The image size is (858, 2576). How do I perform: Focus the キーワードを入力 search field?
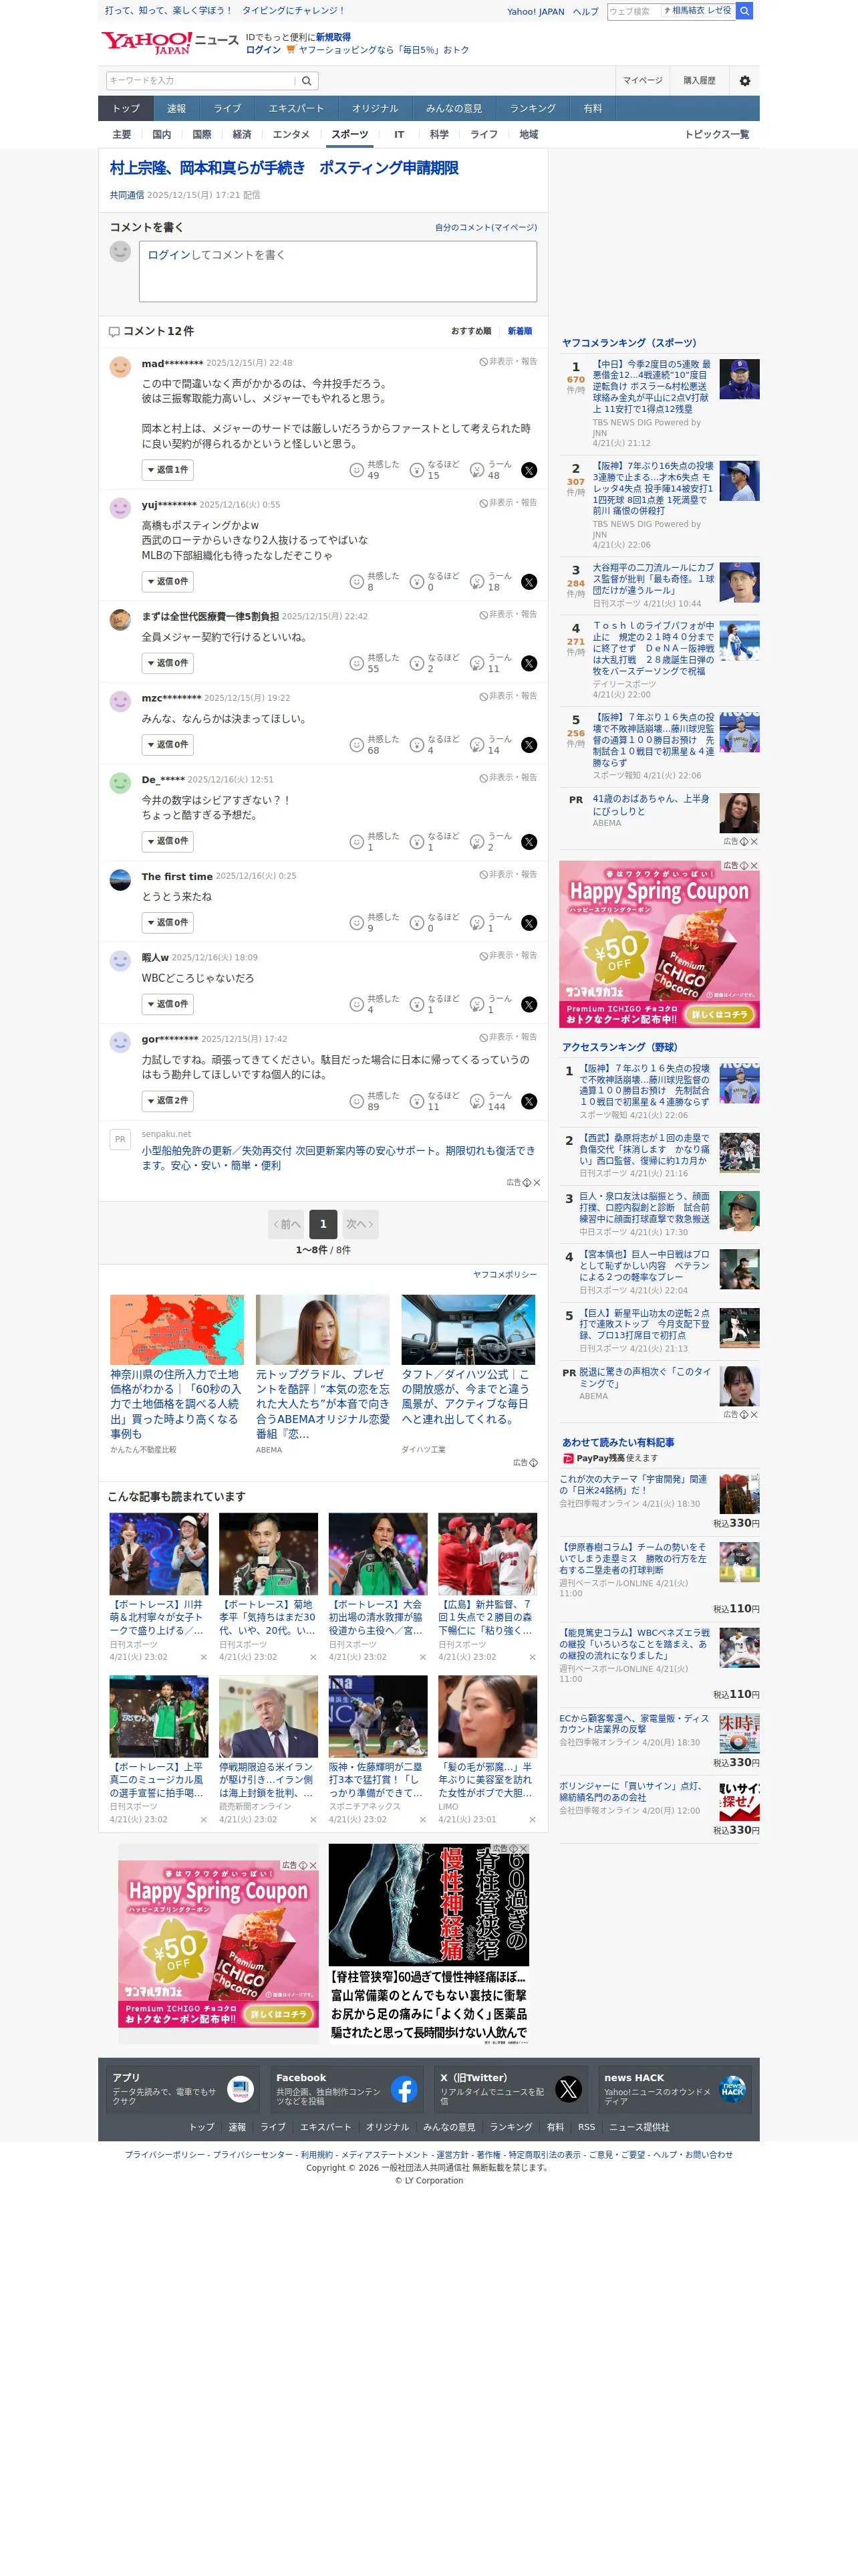point(202,81)
